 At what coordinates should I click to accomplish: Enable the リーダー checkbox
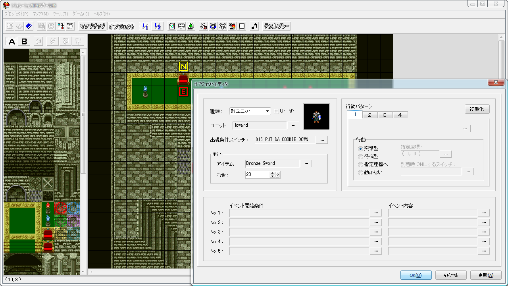click(276, 111)
